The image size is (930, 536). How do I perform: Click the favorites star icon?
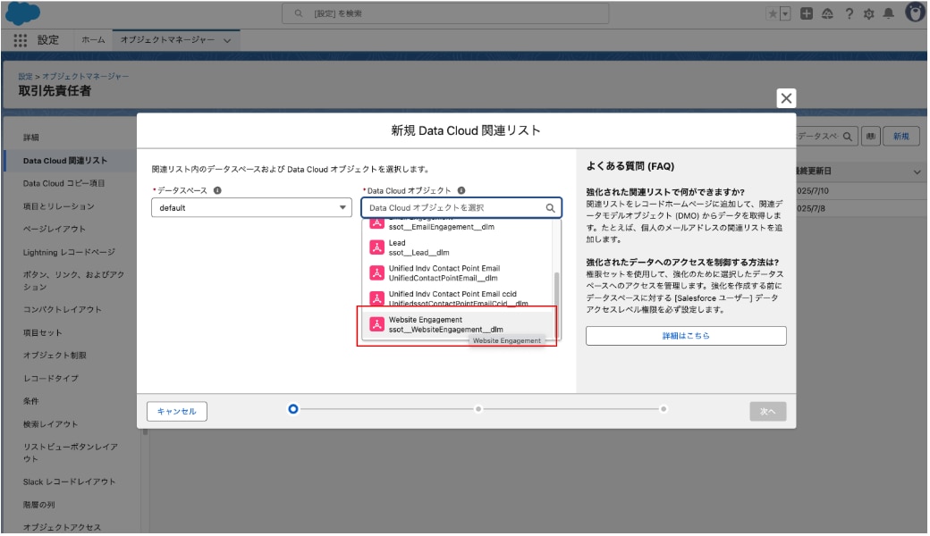(773, 13)
